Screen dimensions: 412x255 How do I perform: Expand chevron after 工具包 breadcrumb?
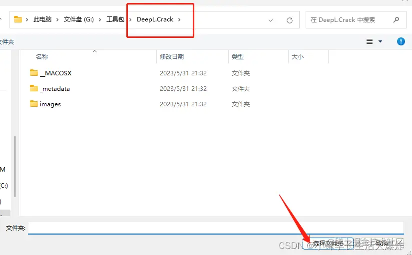130,19
